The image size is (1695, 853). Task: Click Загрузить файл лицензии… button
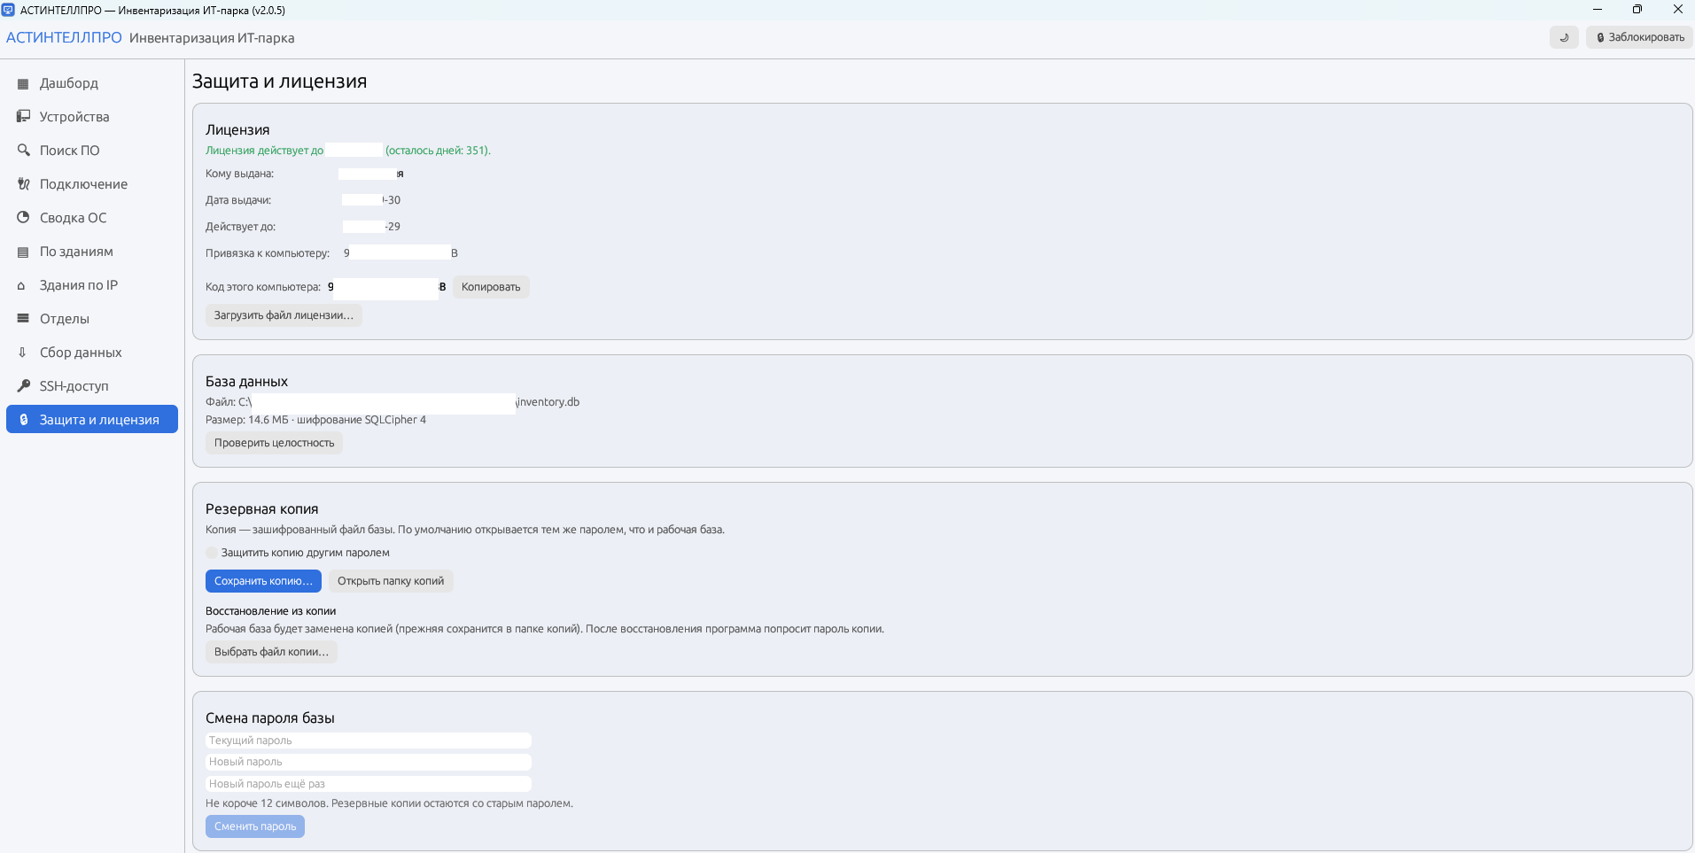pyautogui.click(x=284, y=315)
